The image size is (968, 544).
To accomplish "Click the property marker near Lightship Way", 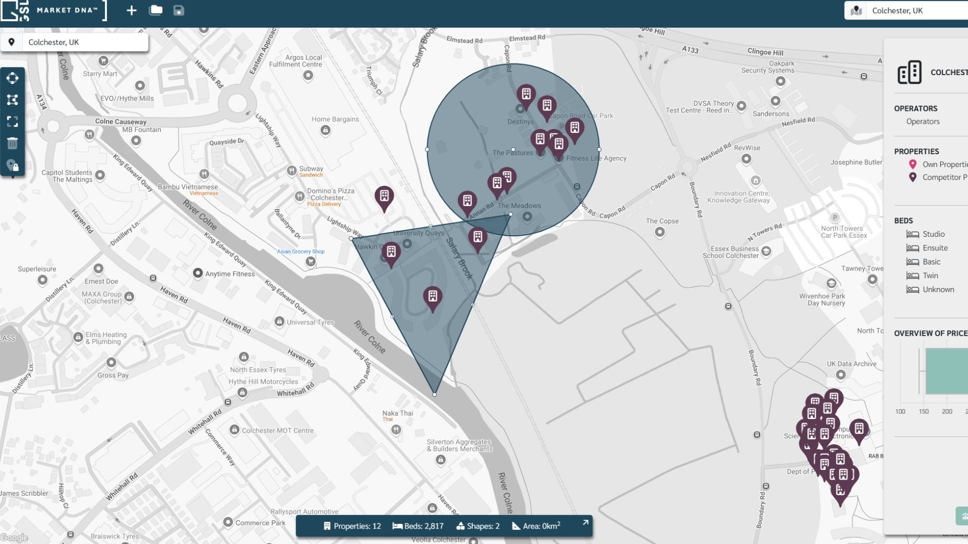I will (384, 196).
